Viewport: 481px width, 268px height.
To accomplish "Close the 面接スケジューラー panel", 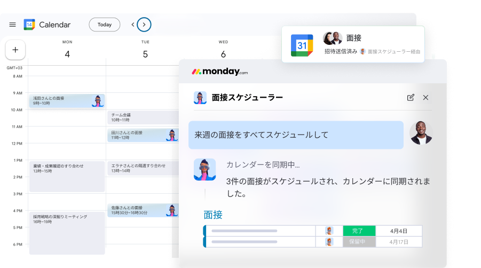I will click(x=425, y=98).
